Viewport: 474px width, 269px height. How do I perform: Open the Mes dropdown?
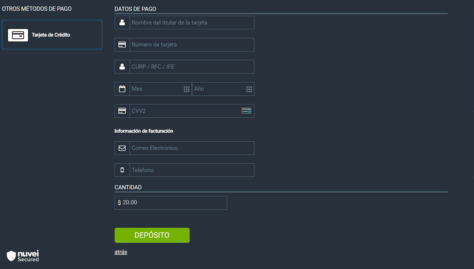click(x=161, y=89)
